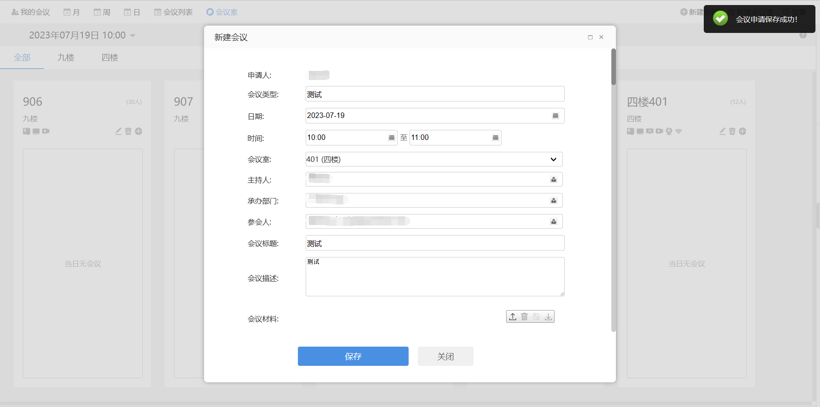This screenshot has width=820, height=407.
Task: Switch to the 九楼 tab
Action: pos(66,58)
